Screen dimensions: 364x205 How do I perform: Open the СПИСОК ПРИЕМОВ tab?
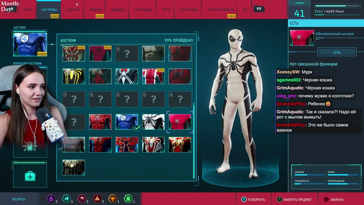point(220,10)
